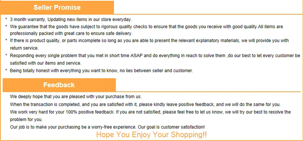Click the Feedback orange header banner

click(59, 85)
